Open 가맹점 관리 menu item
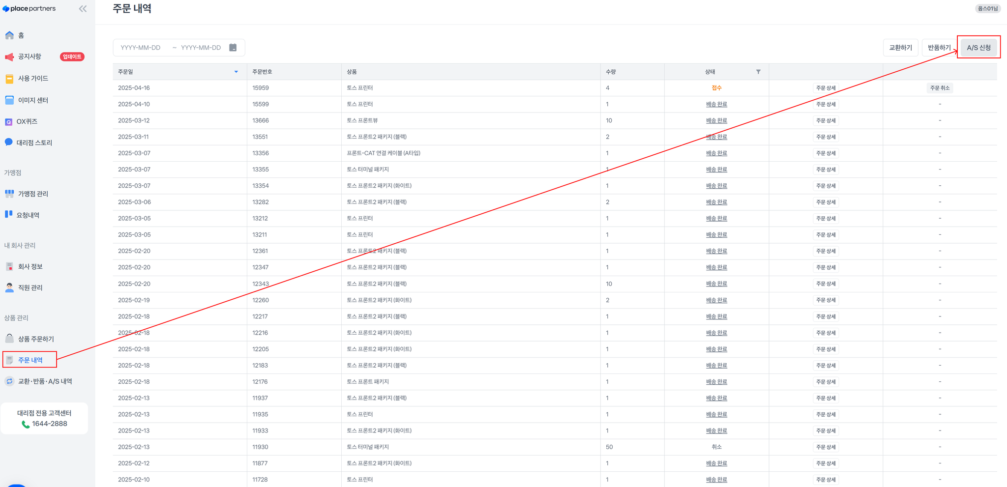 click(33, 194)
